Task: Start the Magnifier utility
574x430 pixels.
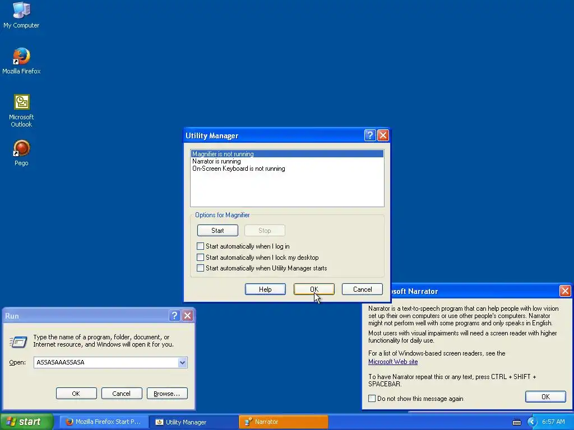Action: point(217,230)
